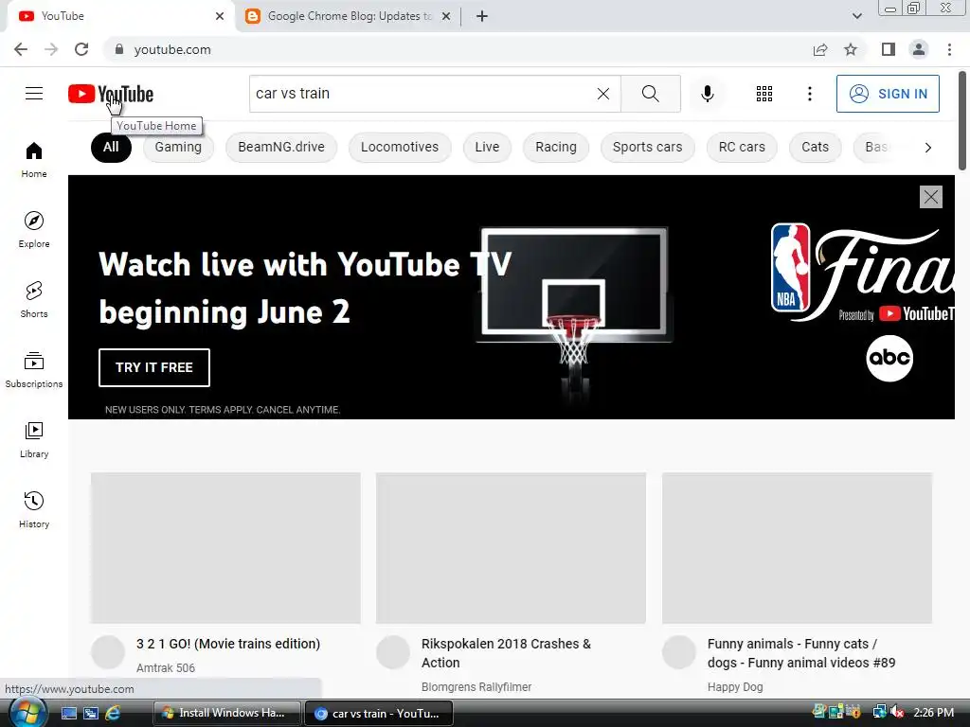
Task: Show more category chips arrow
Action: click(927, 147)
